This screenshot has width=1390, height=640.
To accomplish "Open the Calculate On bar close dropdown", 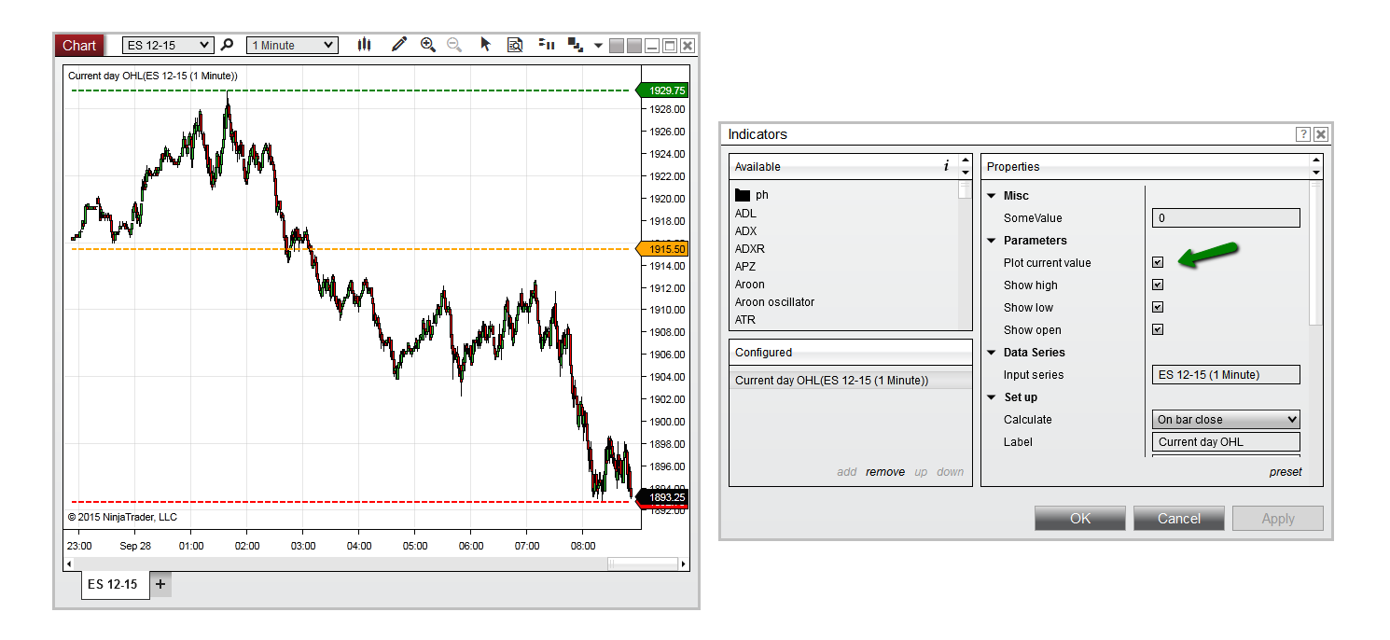I will (1226, 420).
